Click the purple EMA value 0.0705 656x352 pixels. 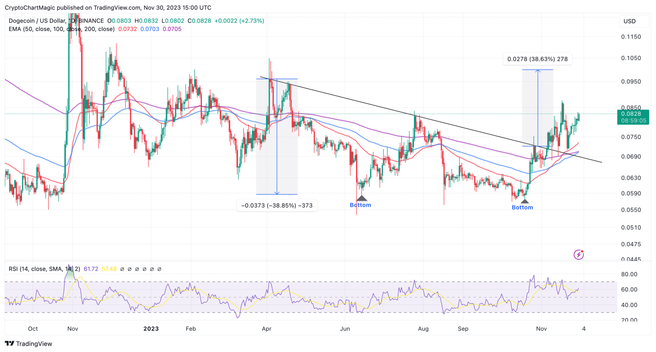click(x=172, y=29)
